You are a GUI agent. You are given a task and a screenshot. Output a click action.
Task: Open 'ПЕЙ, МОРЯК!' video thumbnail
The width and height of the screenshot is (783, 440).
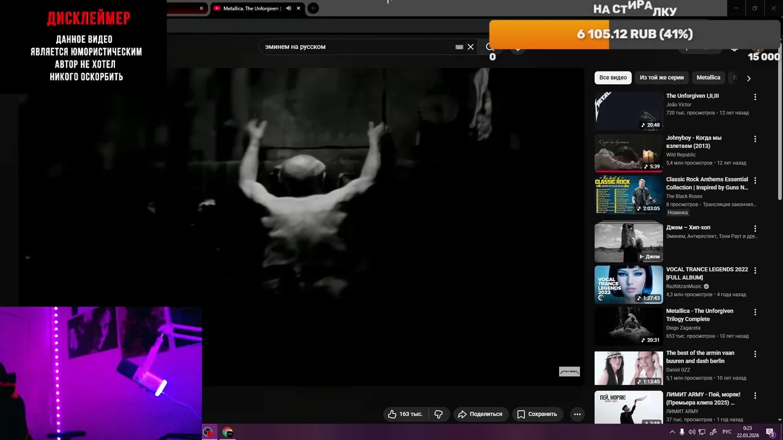click(x=628, y=408)
